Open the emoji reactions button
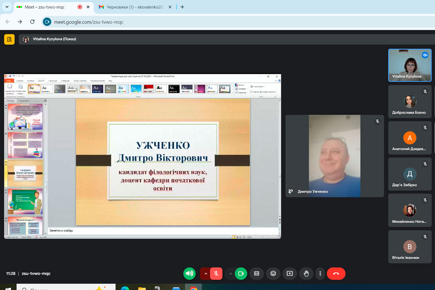This screenshot has width=435, height=290. tap(273, 274)
